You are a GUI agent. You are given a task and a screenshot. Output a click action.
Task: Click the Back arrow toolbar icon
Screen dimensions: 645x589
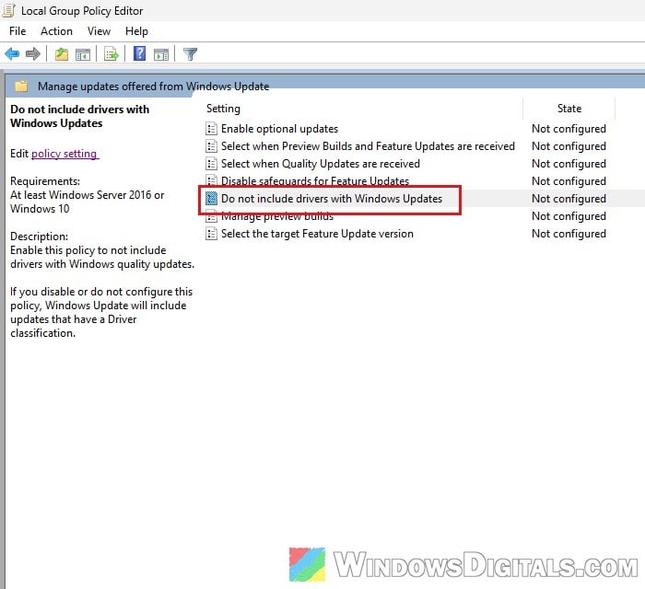tap(12, 53)
